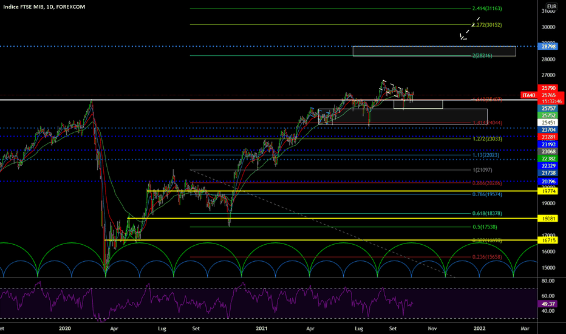
Task: Click the 25752 green price label
Action: click(548, 115)
